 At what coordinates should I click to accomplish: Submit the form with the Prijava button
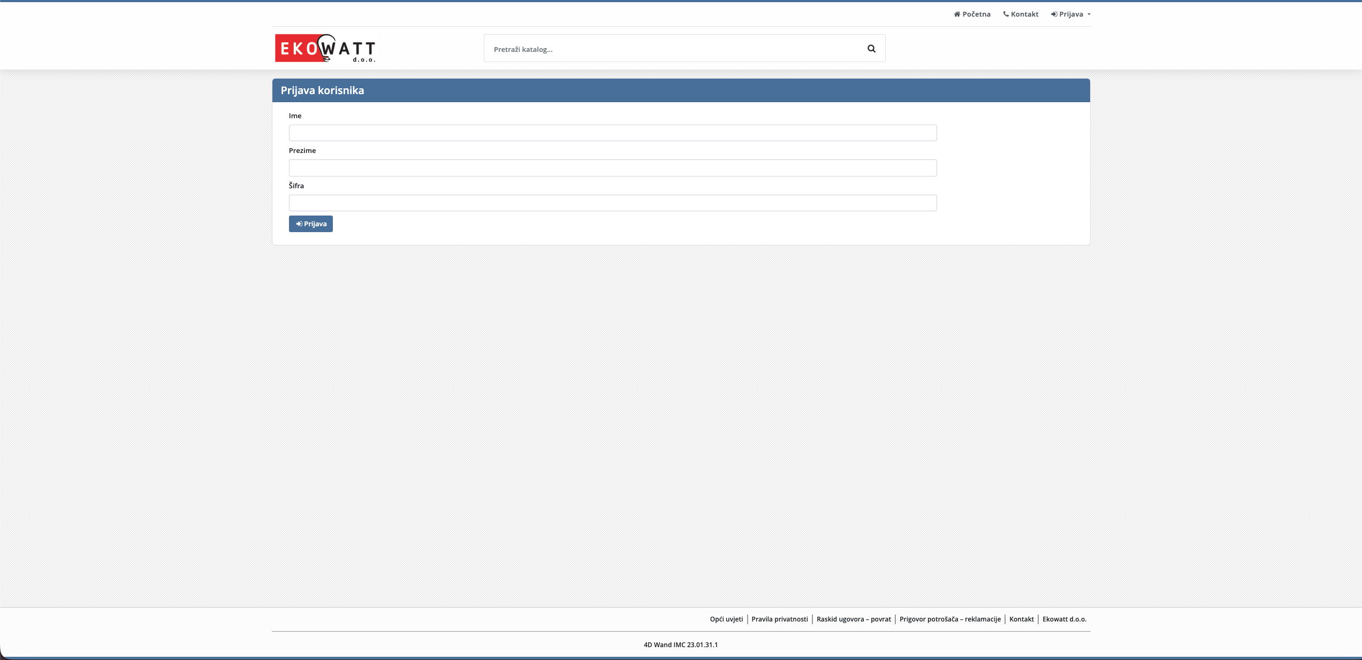coord(311,224)
